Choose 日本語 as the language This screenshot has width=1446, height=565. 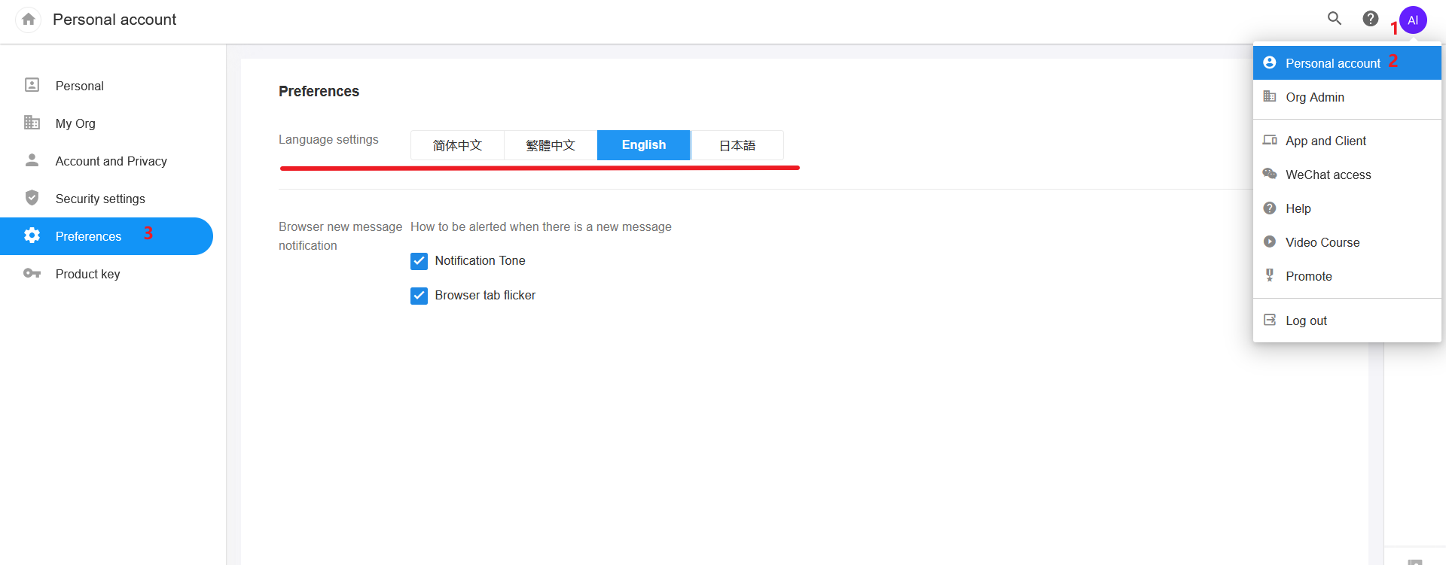[x=737, y=145]
